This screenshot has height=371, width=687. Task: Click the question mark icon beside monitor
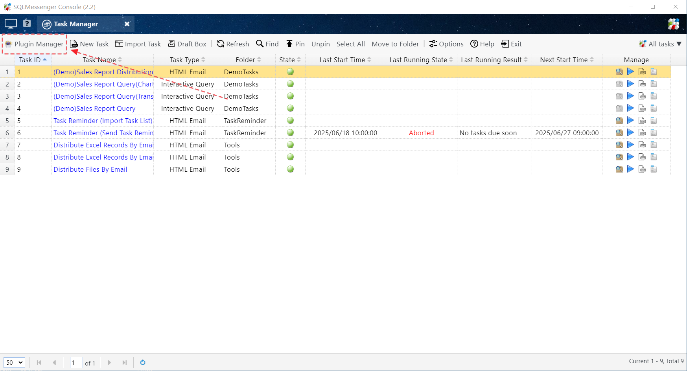[27, 24]
